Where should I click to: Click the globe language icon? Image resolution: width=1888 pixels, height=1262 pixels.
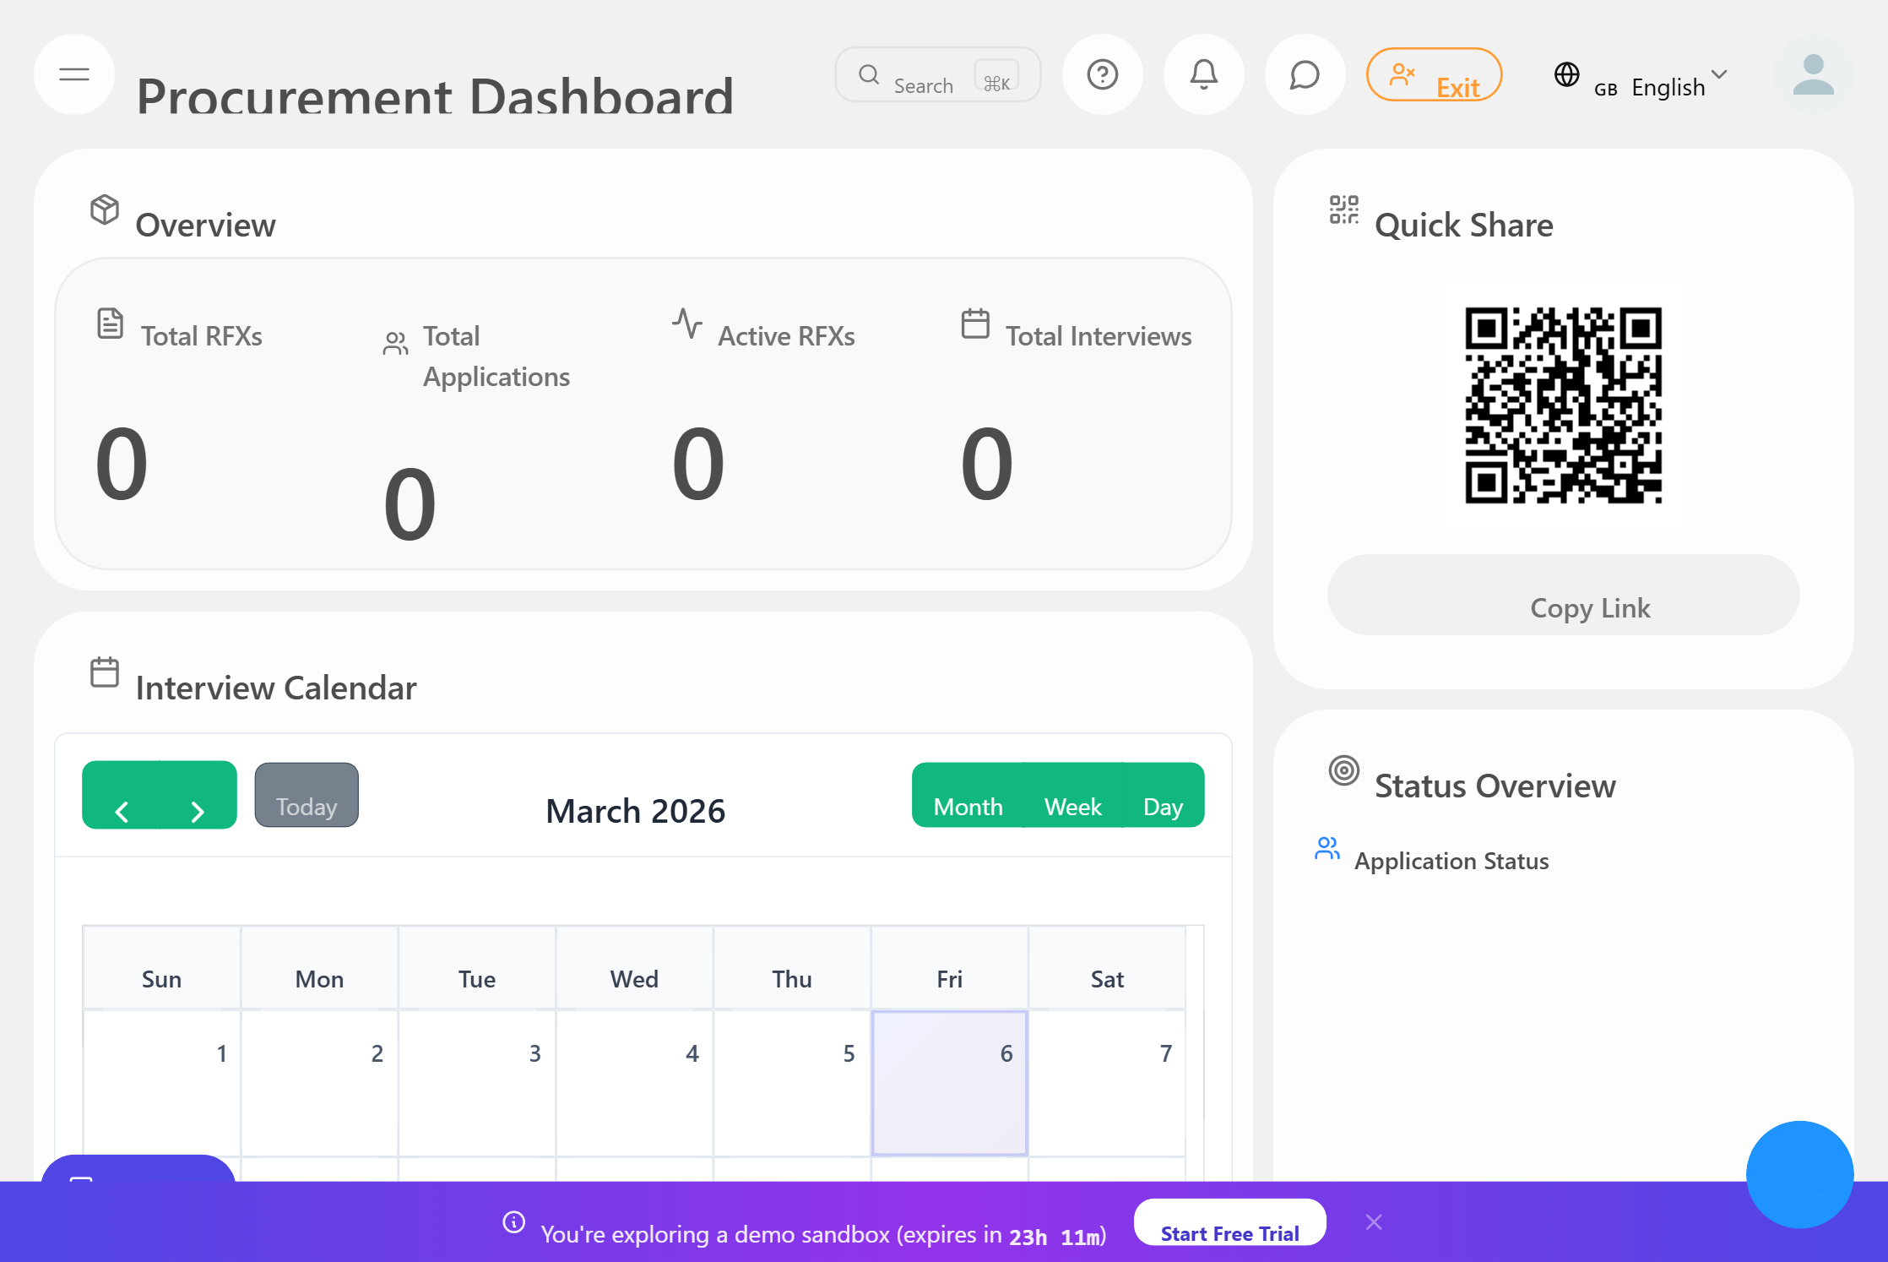pyautogui.click(x=1566, y=74)
